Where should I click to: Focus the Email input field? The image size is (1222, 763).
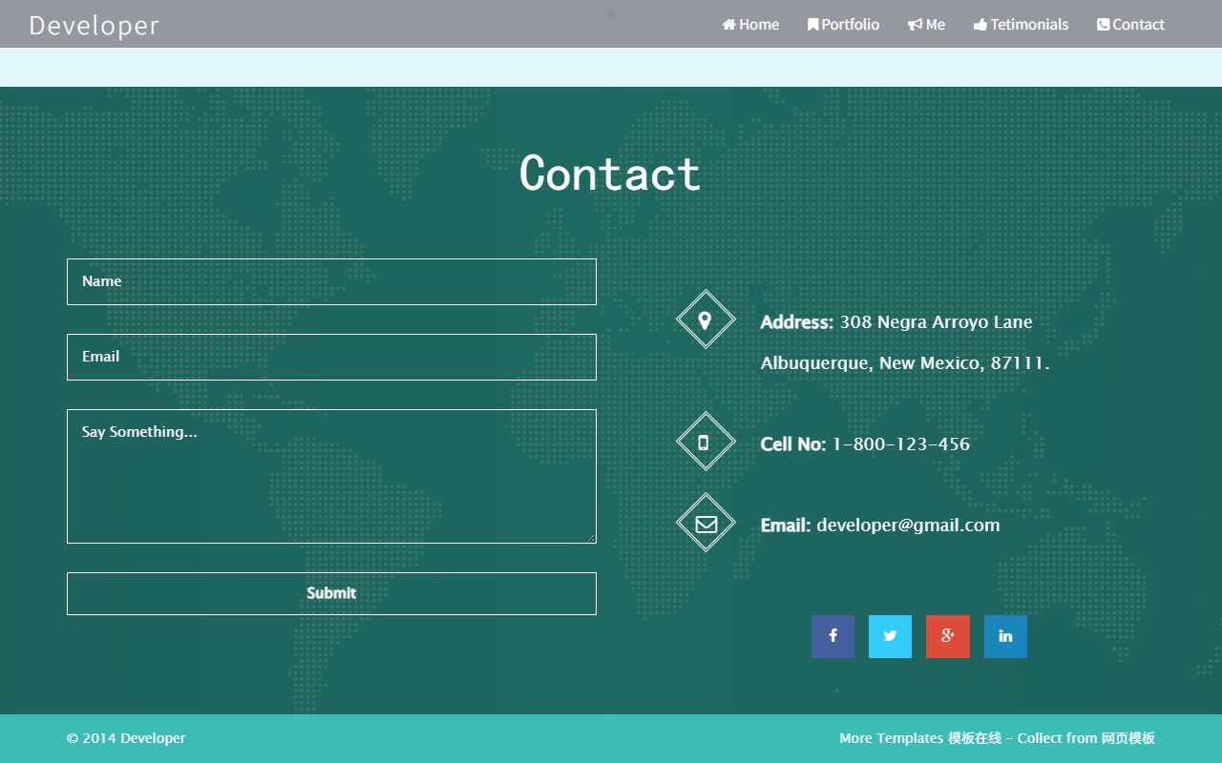(331, 357)
